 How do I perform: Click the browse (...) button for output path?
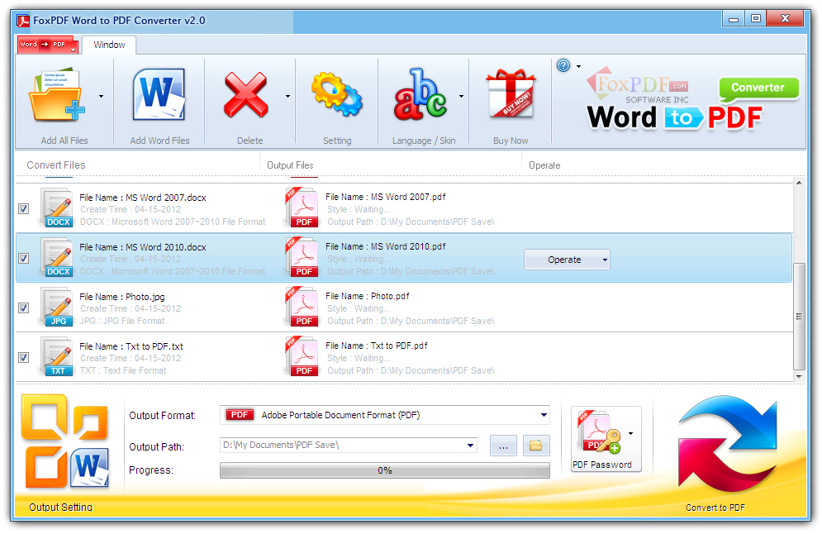click(x=503, y=446)
